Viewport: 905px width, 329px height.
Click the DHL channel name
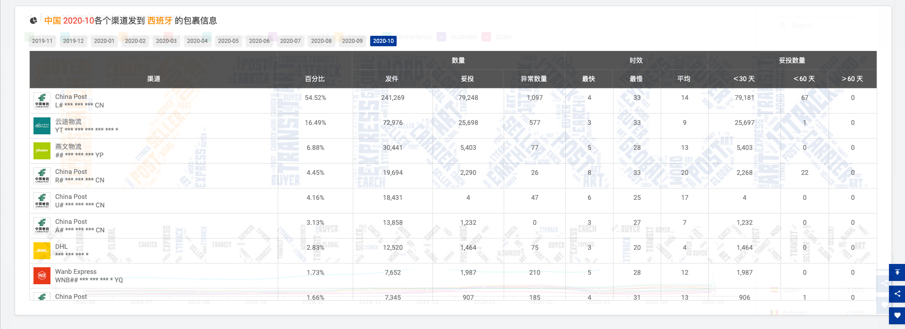[61, 247]
